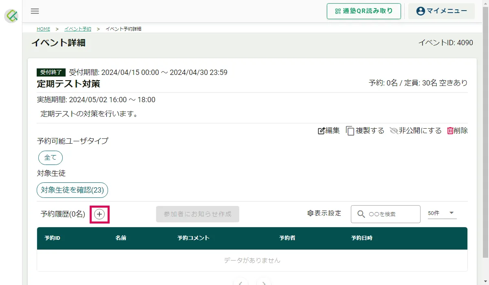Image resolution: width=489 pixels, height=285 pixels.
Task: Click the disabled 参加者にお知らせ作成 button
Action: coord(198,214)
